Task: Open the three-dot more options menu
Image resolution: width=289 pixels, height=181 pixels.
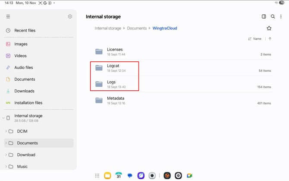Action: (x=281, y=16)
